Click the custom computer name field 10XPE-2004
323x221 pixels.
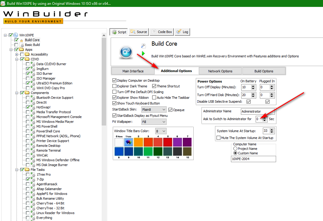tap(253, 159)
